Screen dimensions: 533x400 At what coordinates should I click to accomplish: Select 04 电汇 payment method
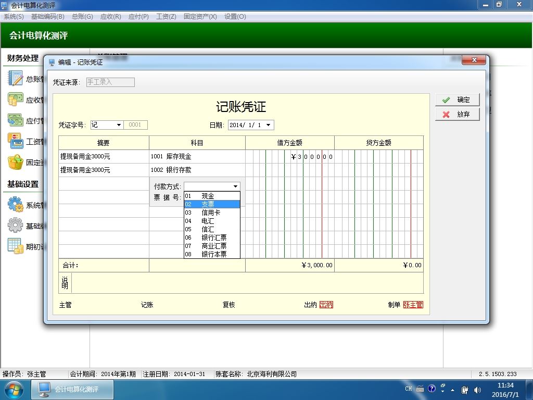[x=212, y=221]
